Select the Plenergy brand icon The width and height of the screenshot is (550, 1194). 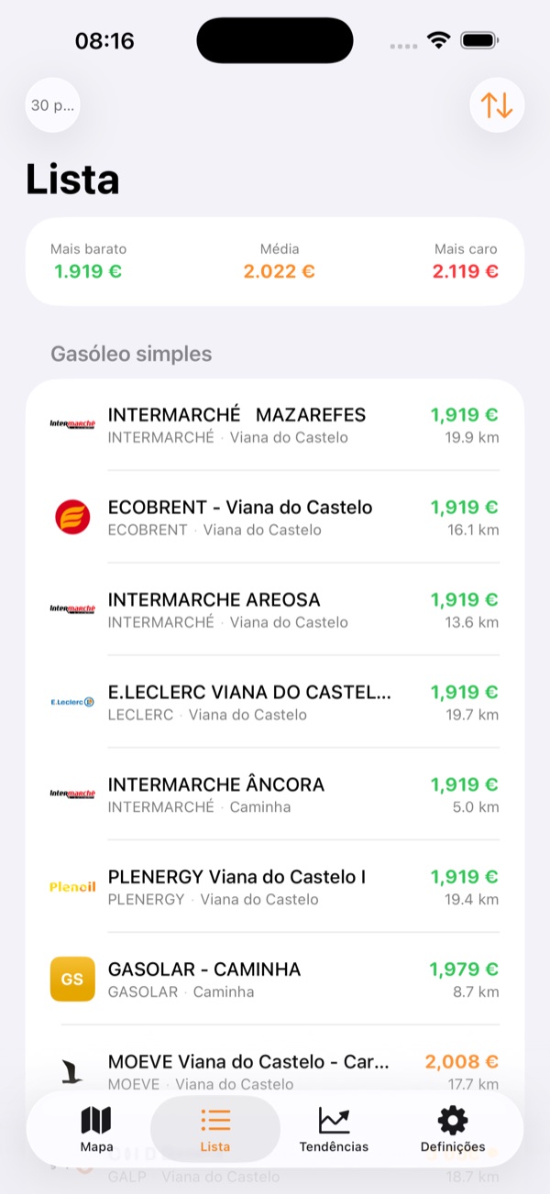click(72, 886)
